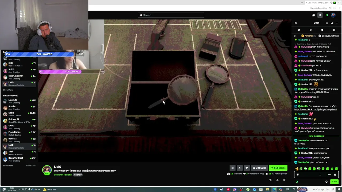Expand recommended list with bottom Show More
Image resolution: width=342 pixels, height=192 pixels.
tap(8, 166)
